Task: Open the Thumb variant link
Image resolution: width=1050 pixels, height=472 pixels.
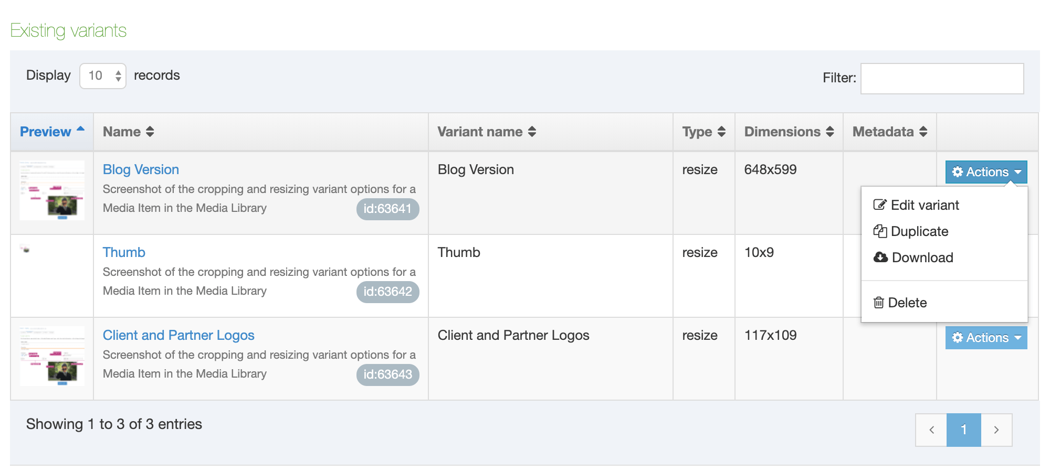Action: tap(124, 252)
